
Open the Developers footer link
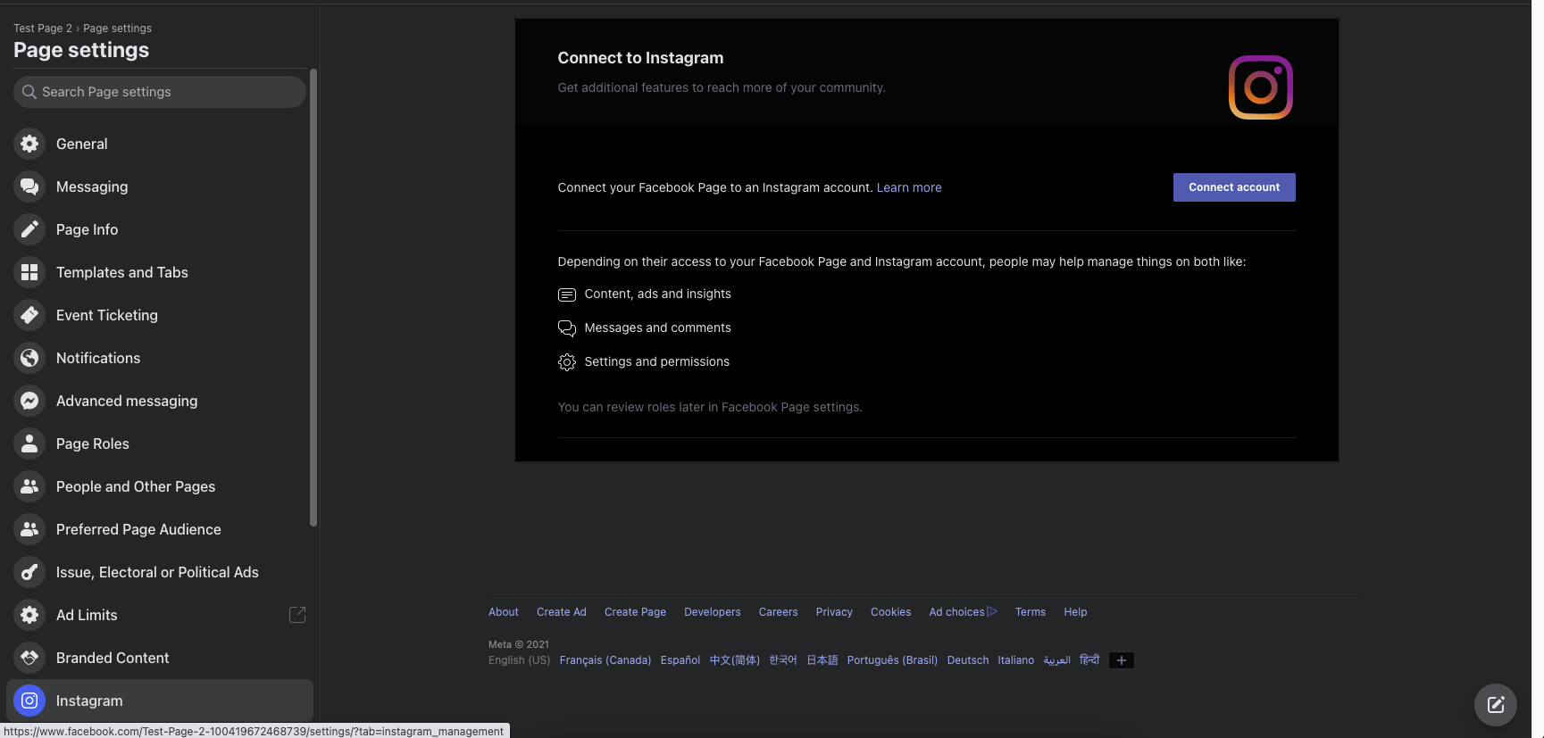(x=713, y=612)
